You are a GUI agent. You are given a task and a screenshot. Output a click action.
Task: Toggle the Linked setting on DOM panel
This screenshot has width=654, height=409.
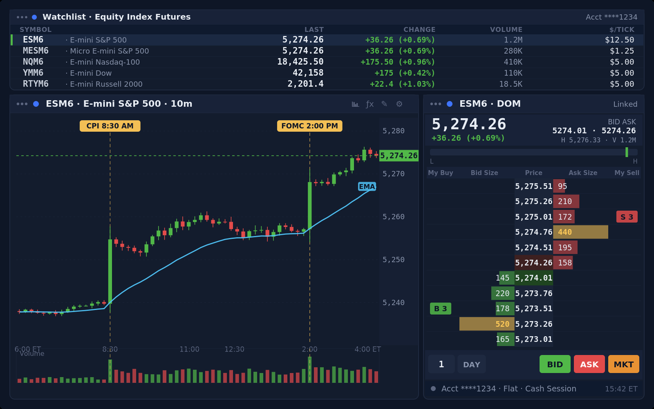click(x=625, y=104)
